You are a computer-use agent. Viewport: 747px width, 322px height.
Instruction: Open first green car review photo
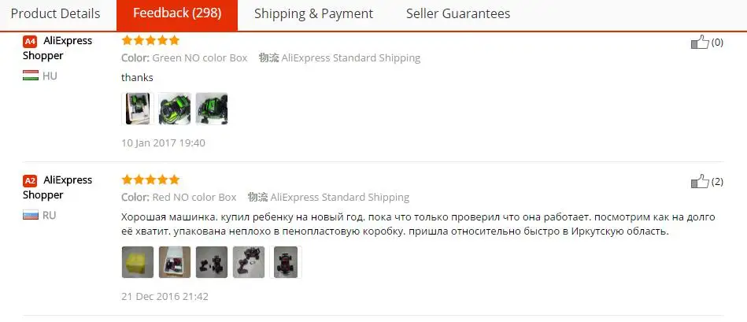coord(138,109)
